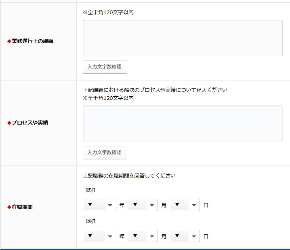Viewport: 290px width, 250px height.
Task: Focus the プロセスや実績 text area
Action: pyautogui.click(x=183, y=124)
